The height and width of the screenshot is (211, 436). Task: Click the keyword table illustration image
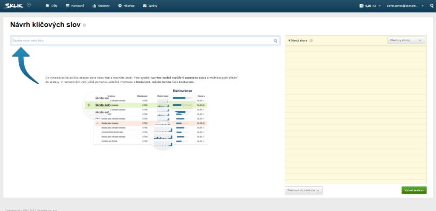click(x=147, y=119)
